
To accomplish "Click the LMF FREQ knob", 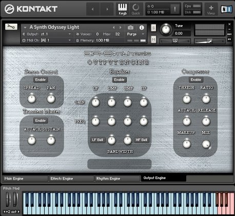I will [111, 122].
